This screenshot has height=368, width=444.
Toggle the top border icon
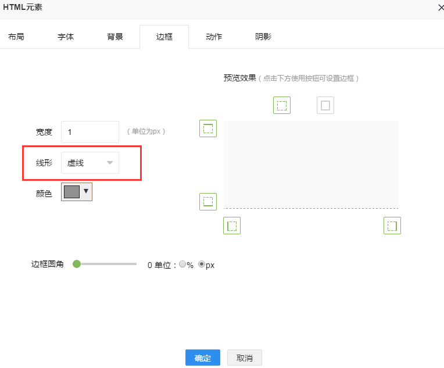pos(208,128)
